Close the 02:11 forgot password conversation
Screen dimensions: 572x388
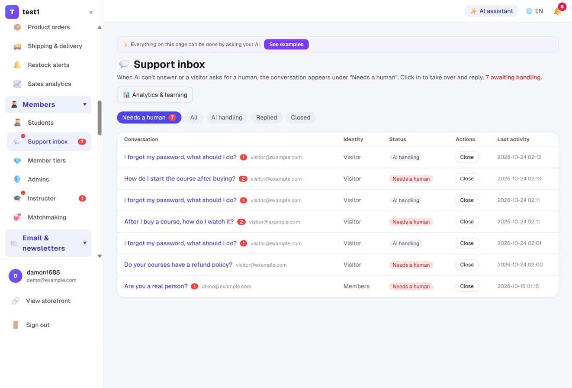(x=467, y=200)
